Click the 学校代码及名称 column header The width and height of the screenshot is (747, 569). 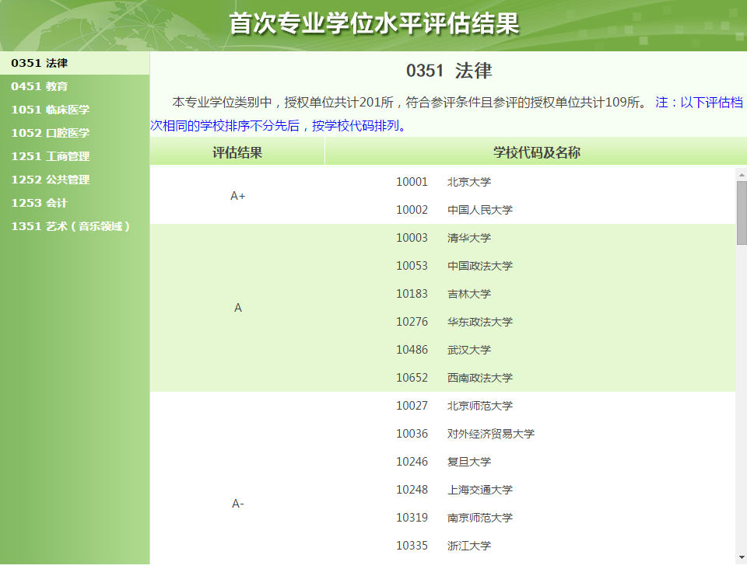click(x=536, y=152)
